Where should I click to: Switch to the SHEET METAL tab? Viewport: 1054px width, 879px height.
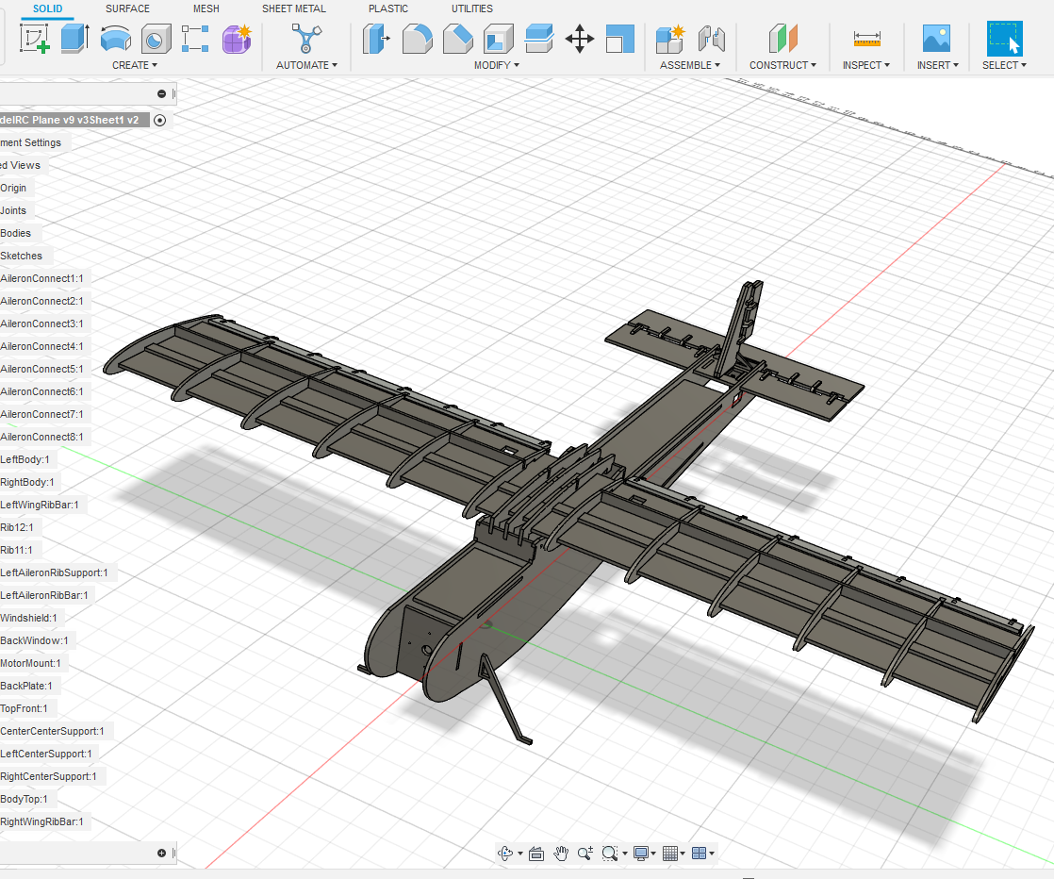click(293, 8)
